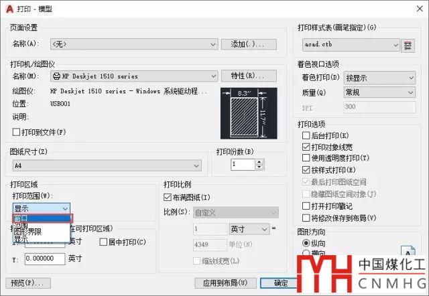Select 纵向 orientation radio button
Screen dimensions: 429x296
point(306,243)
